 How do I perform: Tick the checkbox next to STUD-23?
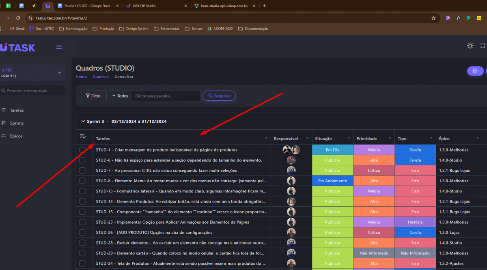point(82,222)
